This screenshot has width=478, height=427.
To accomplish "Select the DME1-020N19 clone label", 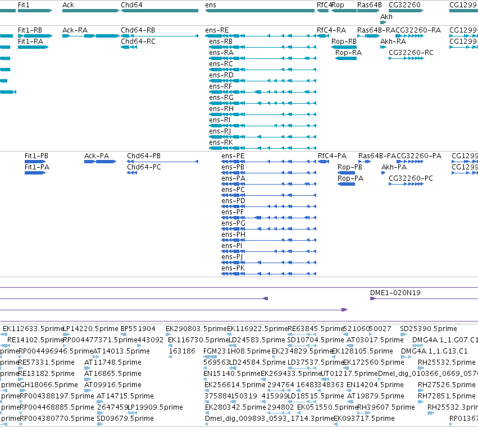I will tap(395, 293).
